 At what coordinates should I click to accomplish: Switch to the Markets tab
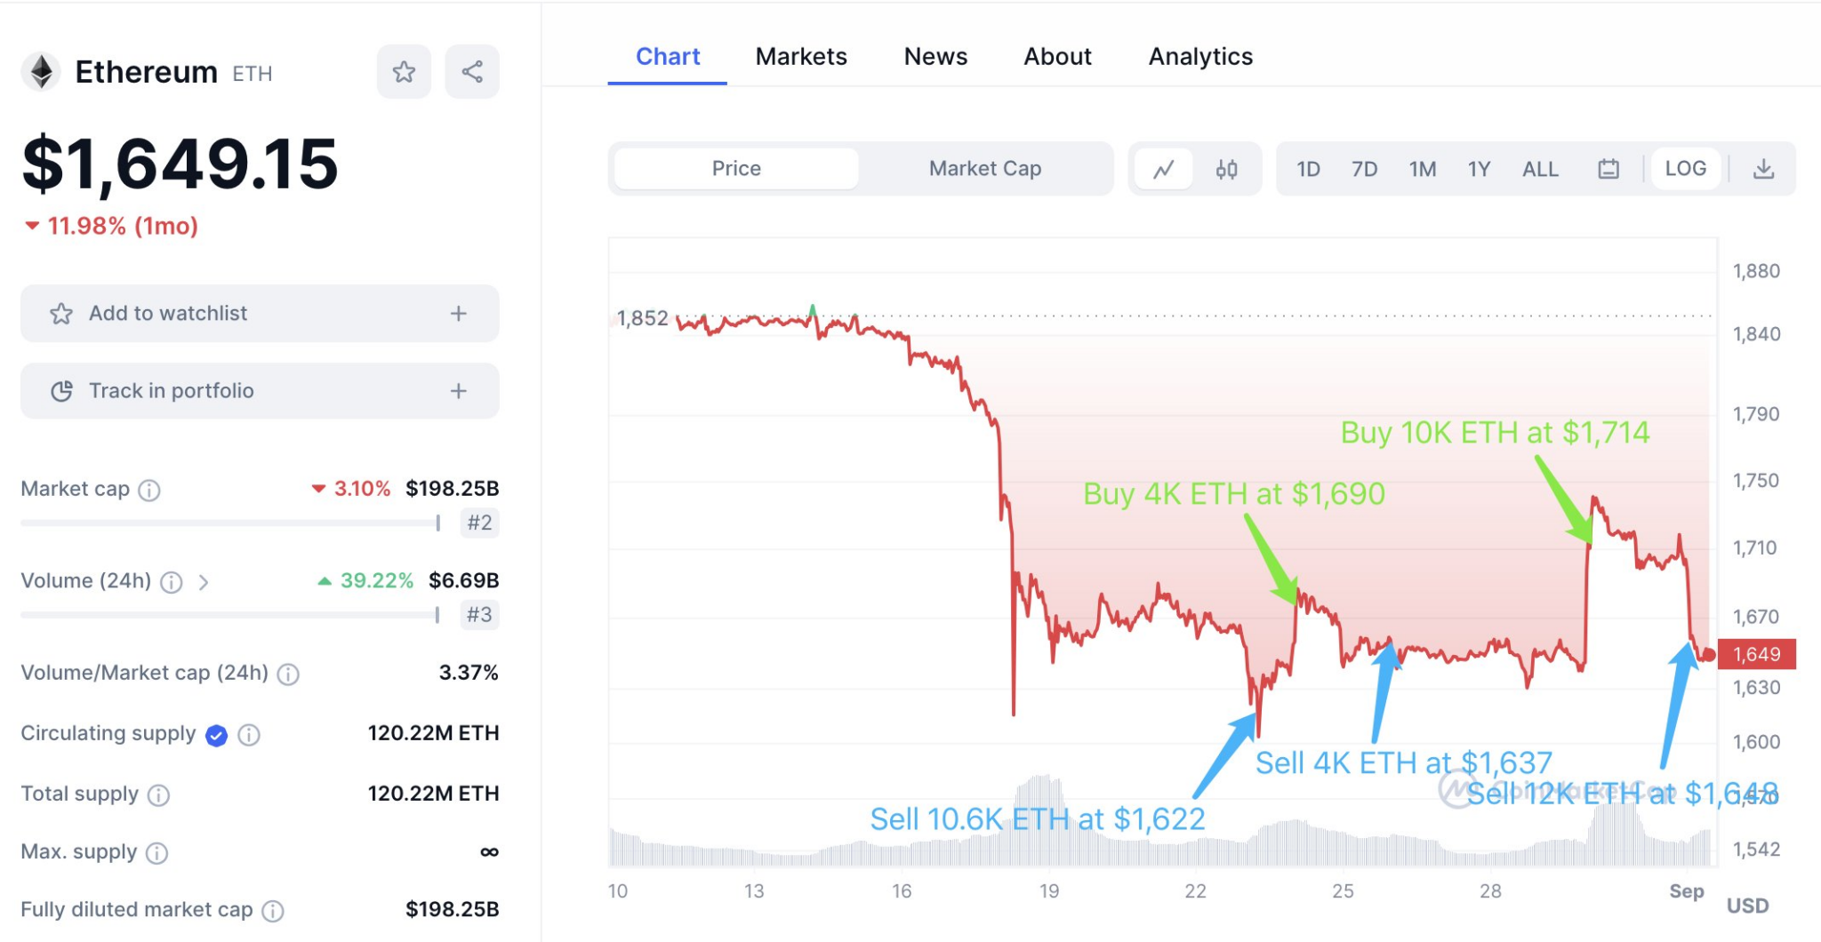click(801, 56)
